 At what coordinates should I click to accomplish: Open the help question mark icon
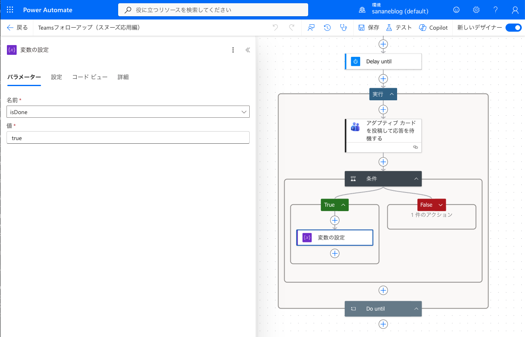(496, 10)
